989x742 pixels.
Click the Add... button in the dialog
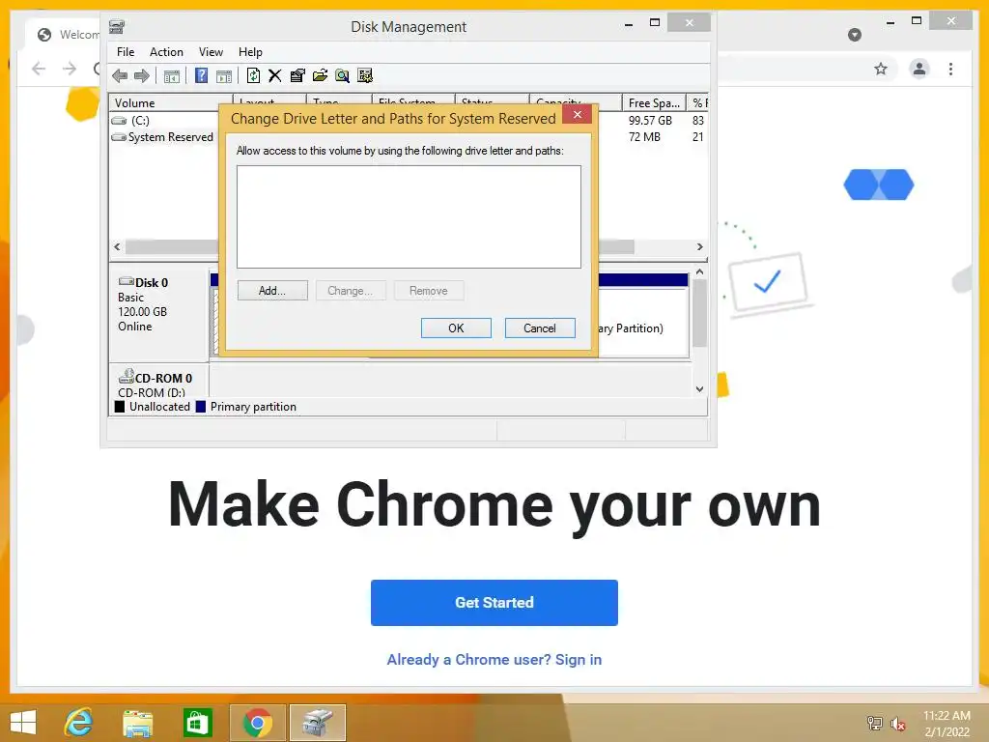272,290
